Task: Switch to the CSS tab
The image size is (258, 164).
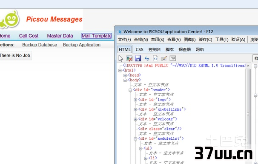Action: pyautogui.click(x=139, y=49)
